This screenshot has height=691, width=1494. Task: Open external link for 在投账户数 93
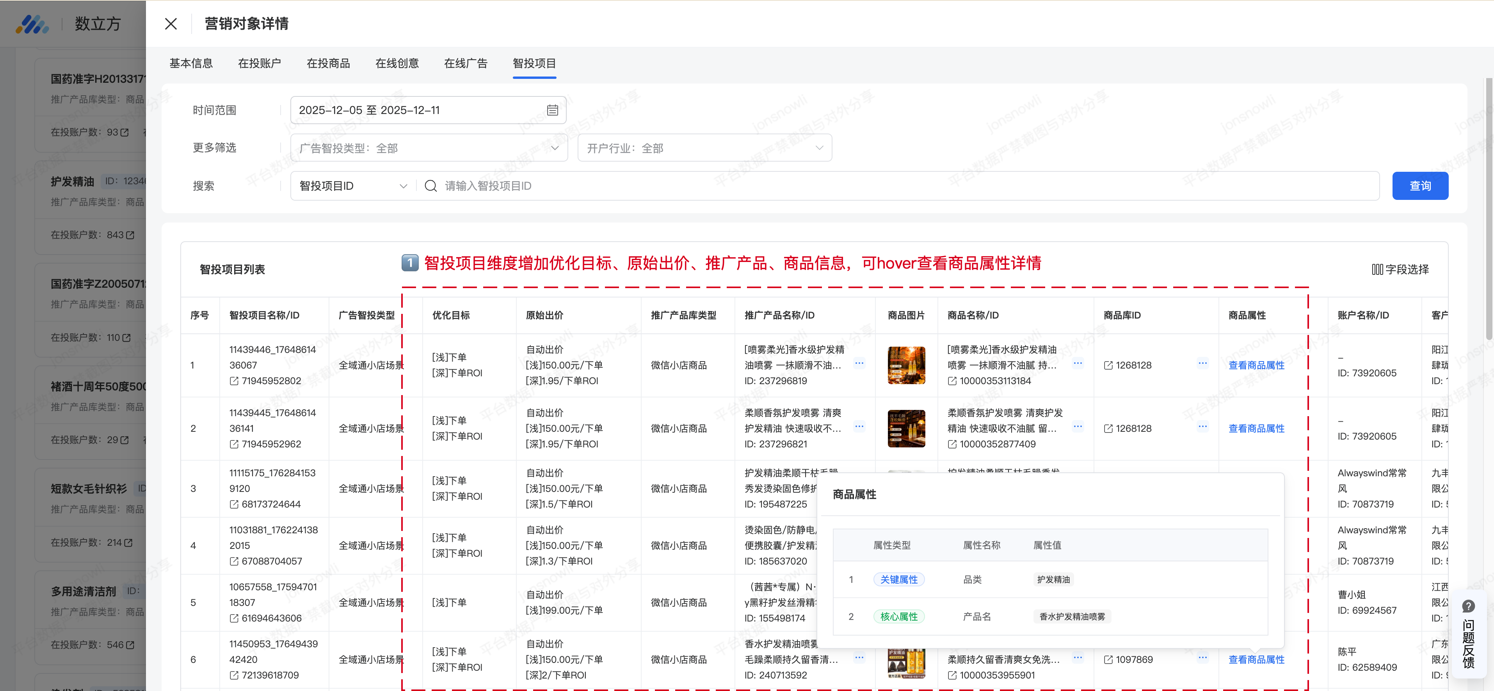(x=124, y=132)
